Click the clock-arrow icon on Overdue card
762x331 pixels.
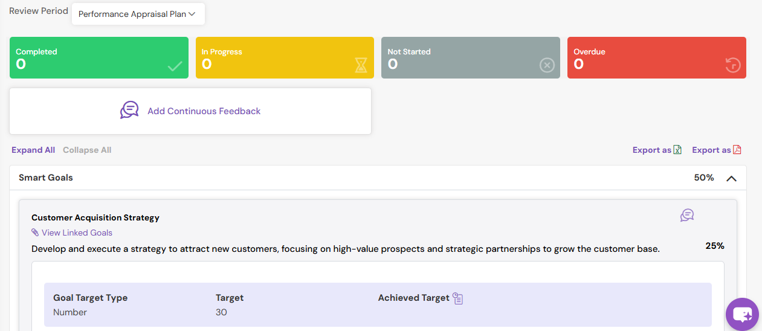click(x=732, y=65)
